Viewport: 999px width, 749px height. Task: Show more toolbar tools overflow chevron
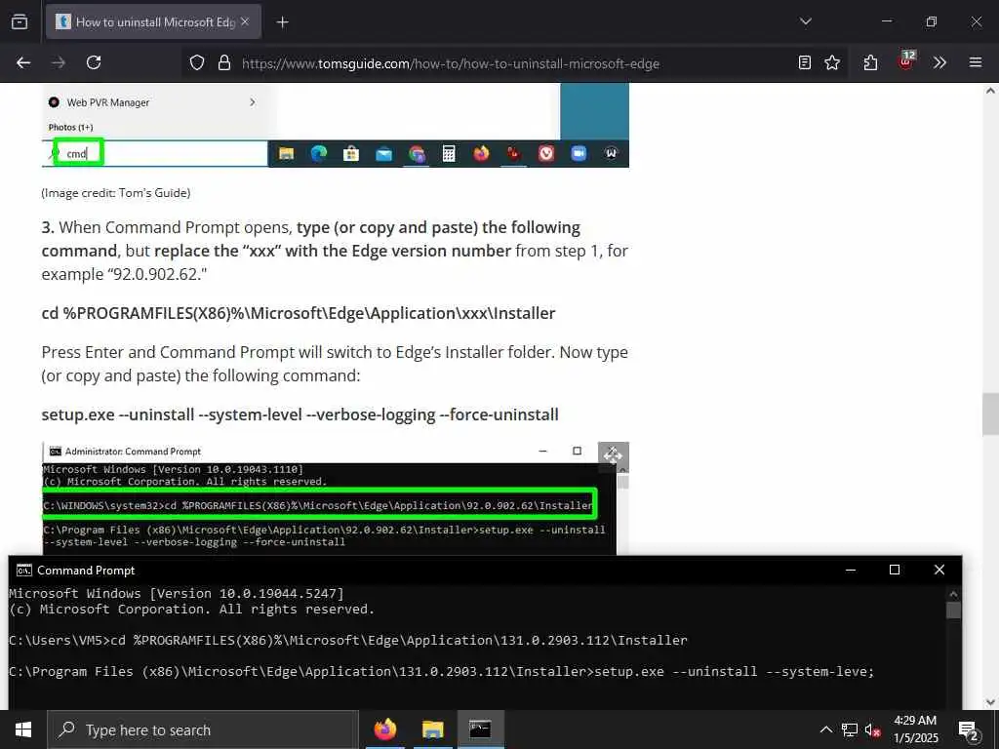tap(939, 62)
